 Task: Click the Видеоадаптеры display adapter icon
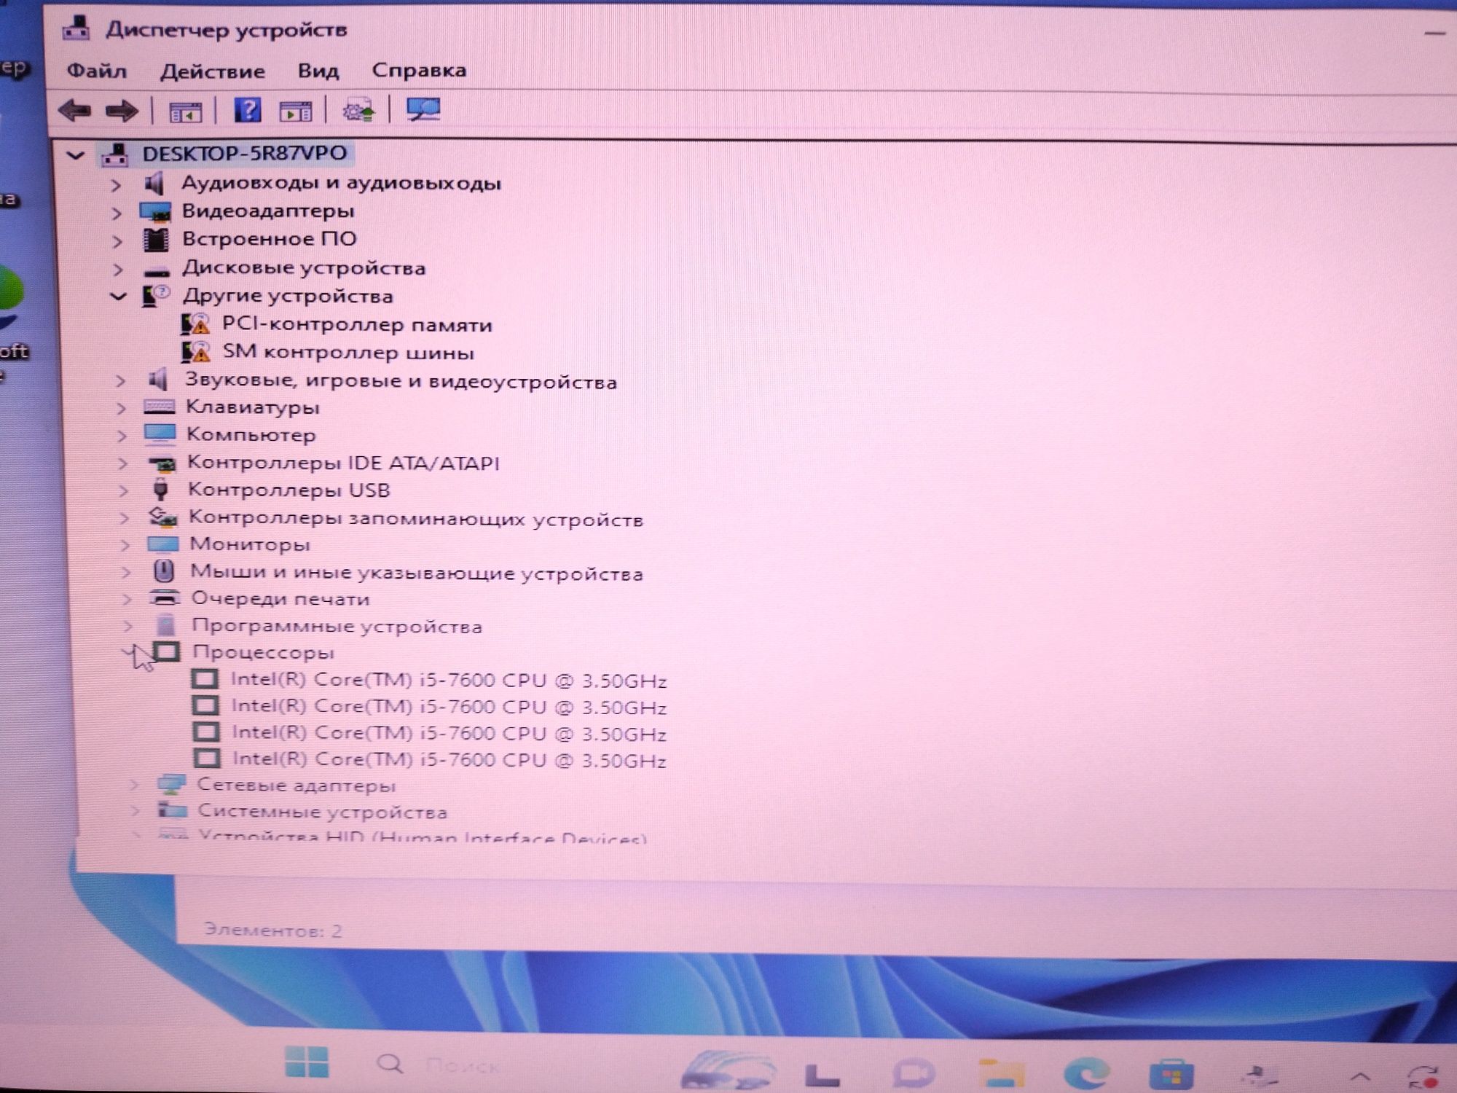155,212
